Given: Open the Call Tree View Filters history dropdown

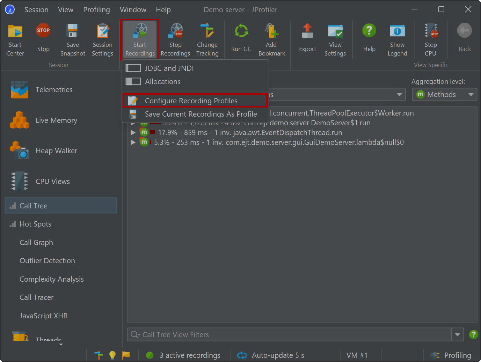Looking at the screenshot, I should pos(457,334).
